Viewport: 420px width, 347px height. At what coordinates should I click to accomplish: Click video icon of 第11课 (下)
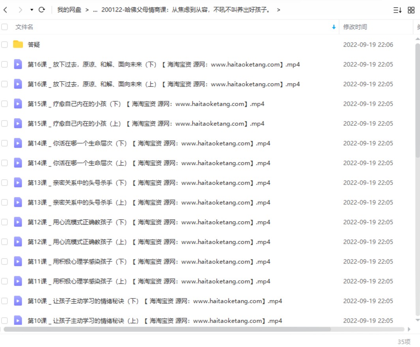[x=18, y=261]
